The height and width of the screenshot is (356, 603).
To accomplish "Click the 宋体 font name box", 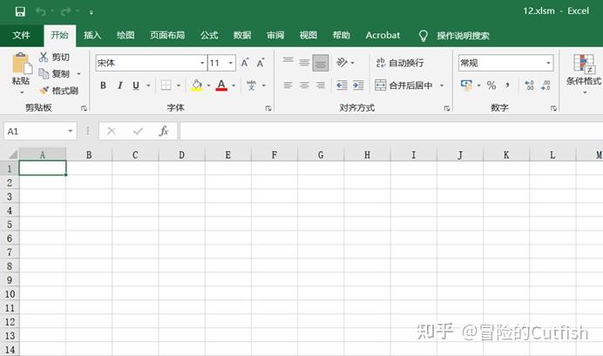I will click(147, 63).
